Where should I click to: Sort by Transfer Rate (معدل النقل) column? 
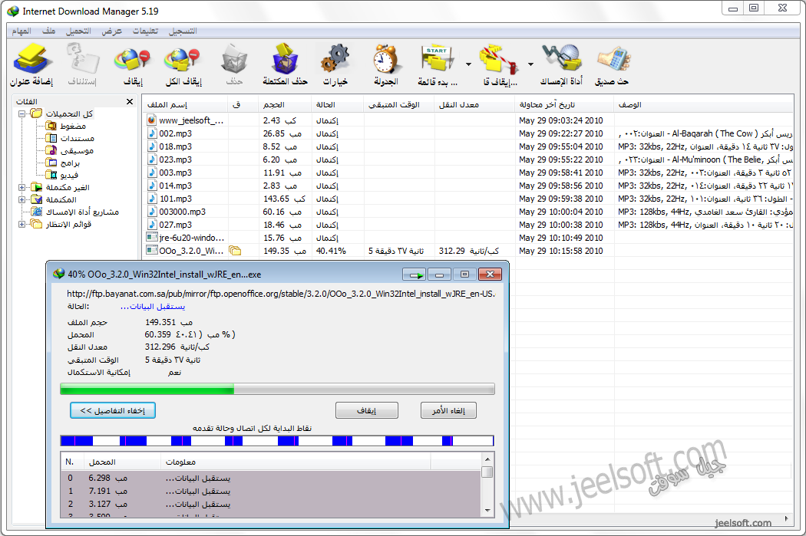click(474, 105)
